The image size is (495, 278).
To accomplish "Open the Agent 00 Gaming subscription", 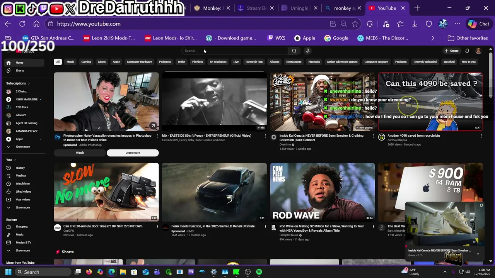I will pos(24,123).
